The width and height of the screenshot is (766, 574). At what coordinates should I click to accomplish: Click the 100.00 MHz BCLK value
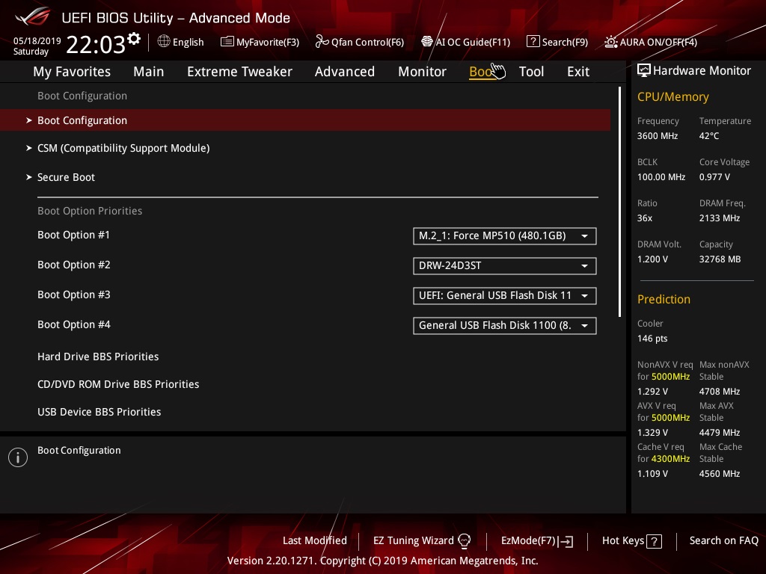click(x=661, y=176)
